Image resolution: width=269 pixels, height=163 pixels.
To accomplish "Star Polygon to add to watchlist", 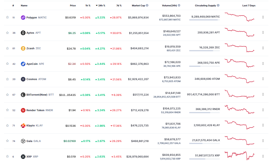I will click(x=8, y=17).
